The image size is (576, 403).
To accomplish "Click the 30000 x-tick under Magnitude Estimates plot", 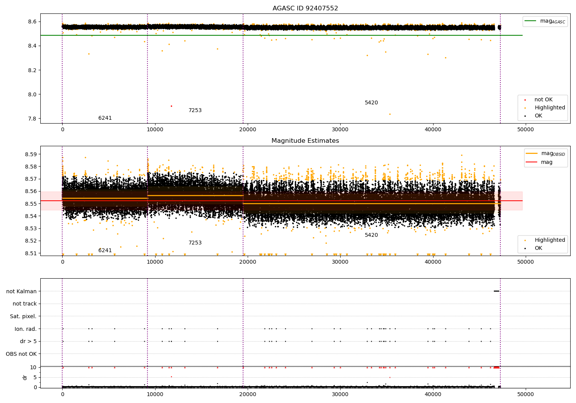I will 340,262.
